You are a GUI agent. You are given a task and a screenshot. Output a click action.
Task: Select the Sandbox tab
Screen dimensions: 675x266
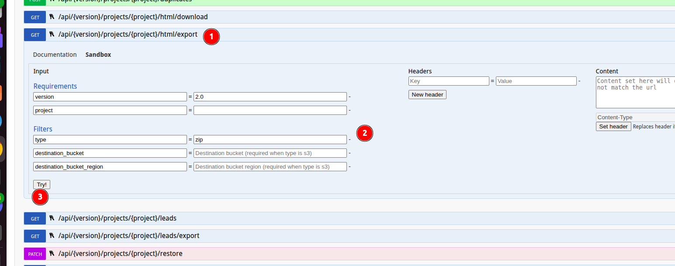click(98, 55)
